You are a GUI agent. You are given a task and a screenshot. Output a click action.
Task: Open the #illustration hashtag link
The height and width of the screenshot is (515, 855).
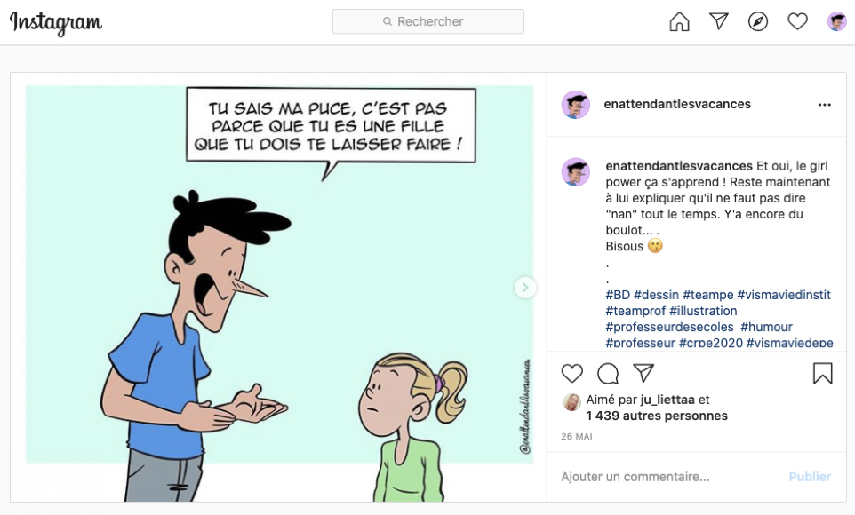[x=703, y=311]
